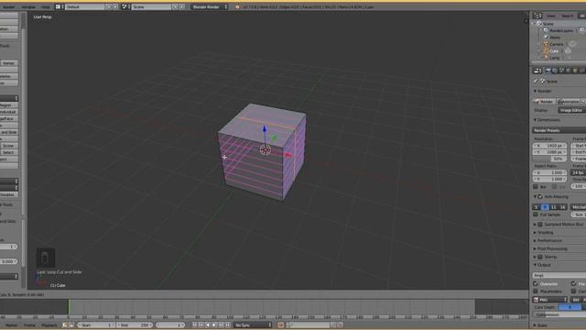The width and height of the screenshot is (586, 330).
Task: Select 16 anti-aliasing samples
Action: pyautogui.click(x=563, y=207)
